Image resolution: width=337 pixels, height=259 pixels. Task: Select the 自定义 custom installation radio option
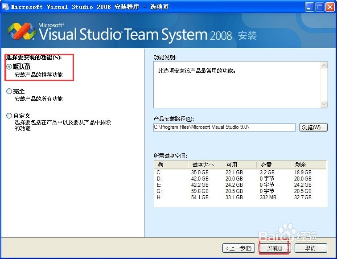pos(9,115)
